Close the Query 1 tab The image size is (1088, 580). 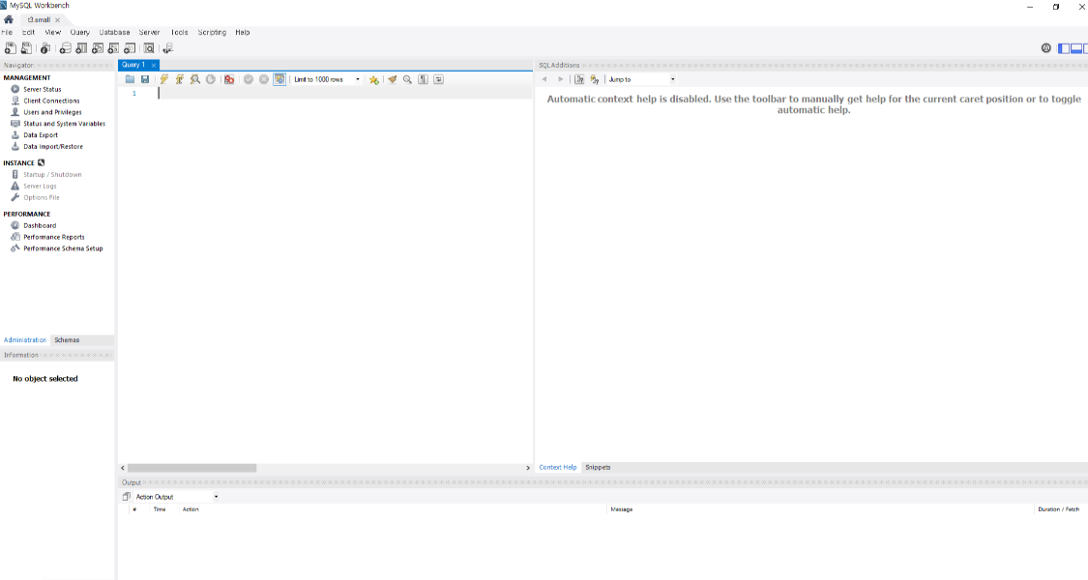(154, 65)
